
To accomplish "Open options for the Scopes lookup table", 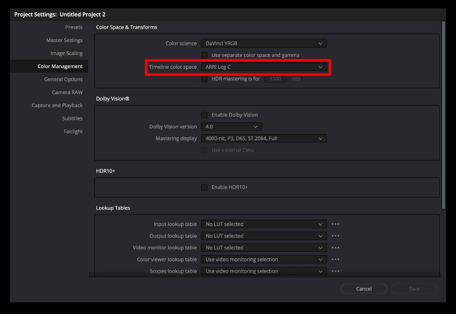I will (x=335, y=271).
